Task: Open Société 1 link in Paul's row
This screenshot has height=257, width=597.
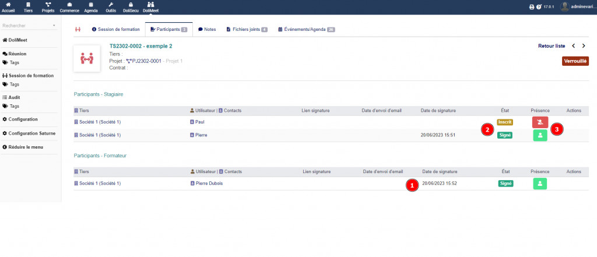Action: [97, 122]
